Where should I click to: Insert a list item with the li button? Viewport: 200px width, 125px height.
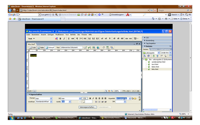(110, 39)
